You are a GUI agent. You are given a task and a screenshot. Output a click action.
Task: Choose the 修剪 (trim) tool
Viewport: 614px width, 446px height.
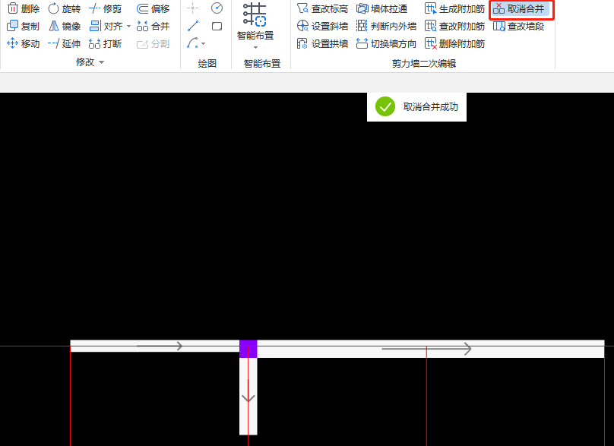106,8
